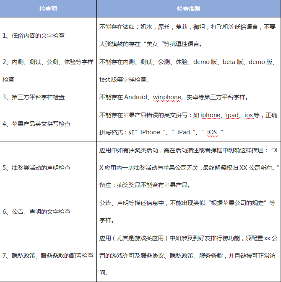Click the lowercase word "ios" with red underline
Image resolution: width=281 pixels, height=282 pixels.
[x=249, y=115]
